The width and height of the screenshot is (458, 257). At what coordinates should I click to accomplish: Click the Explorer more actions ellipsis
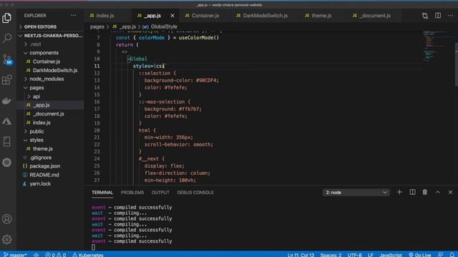tap(73, 16)
